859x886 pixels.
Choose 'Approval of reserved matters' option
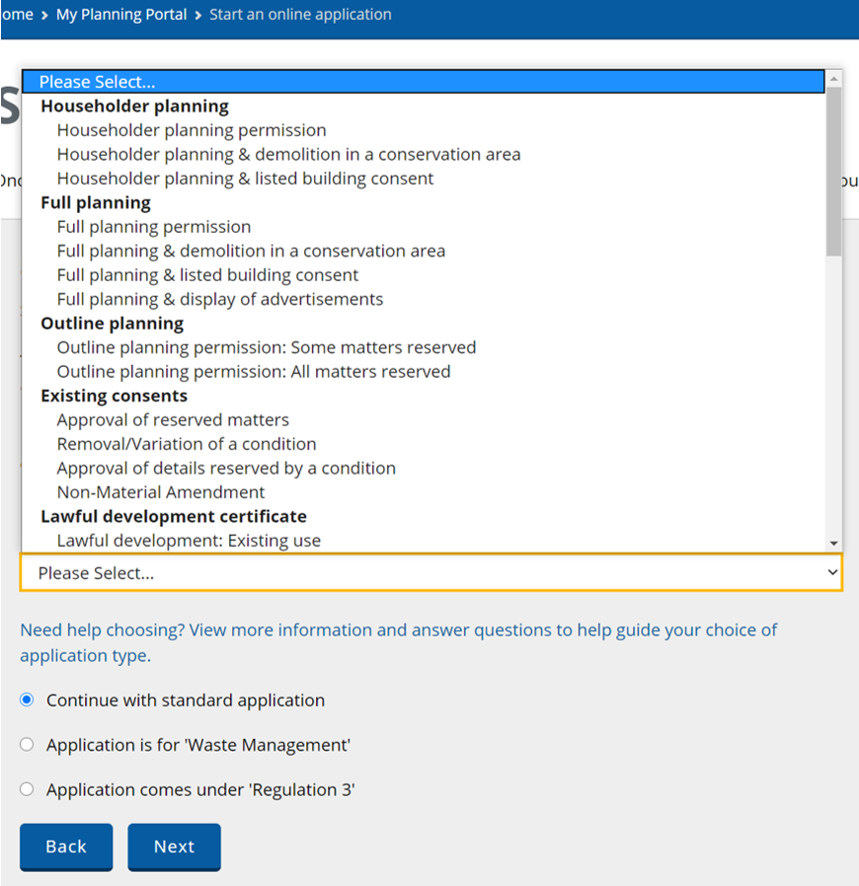pos(173,420)
